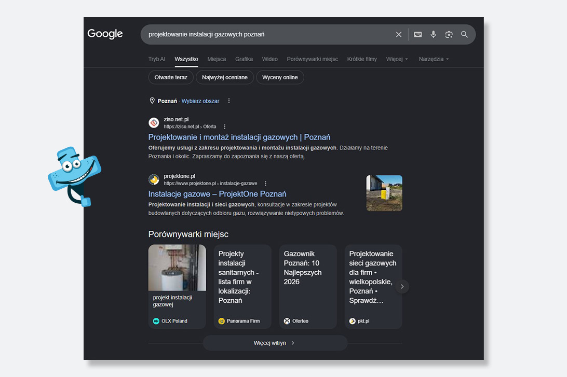Viewport: 567px width, 377px height.
Task: Open more options next to Wybierz obszar
Action: 229,101
